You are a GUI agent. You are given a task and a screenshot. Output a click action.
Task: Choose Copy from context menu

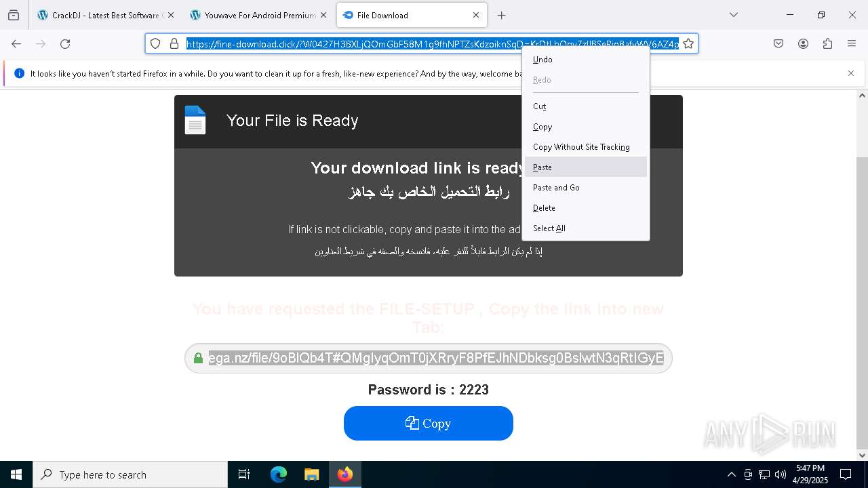(x=586, y=127)
